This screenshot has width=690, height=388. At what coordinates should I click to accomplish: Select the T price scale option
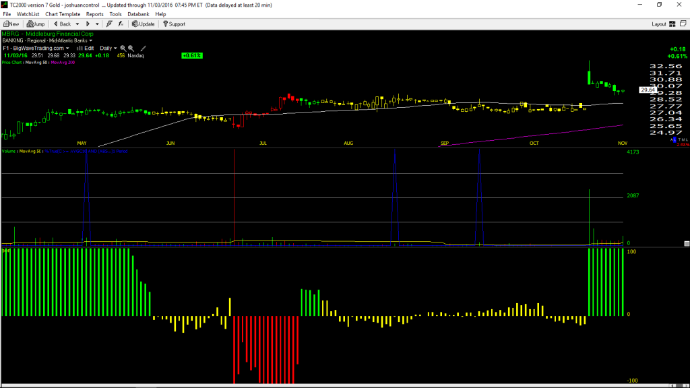click(x=679, y=139)
